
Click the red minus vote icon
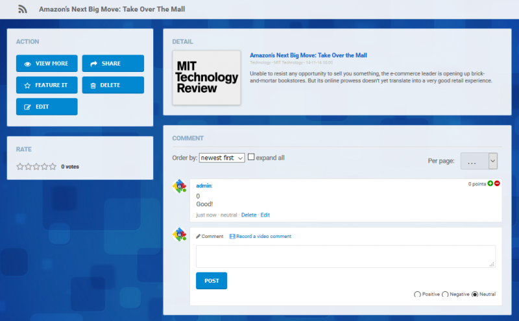coord(497,184)
